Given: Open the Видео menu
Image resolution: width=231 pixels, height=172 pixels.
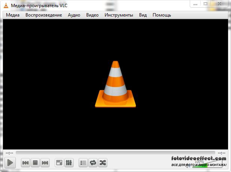Looking at the screenshot, I should (92, 15).
